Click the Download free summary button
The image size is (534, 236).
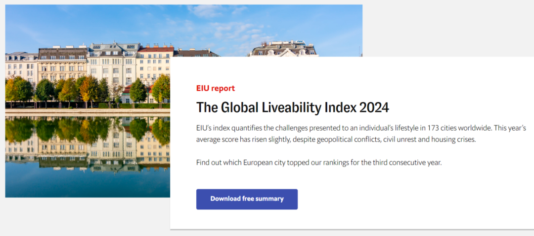[x=247, y=199]
